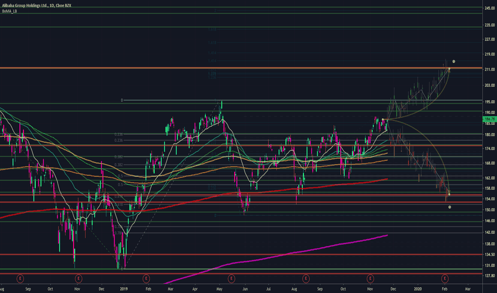Click the 227.00 price axis label
497x293 pixels.
click(x=490, y=39)
